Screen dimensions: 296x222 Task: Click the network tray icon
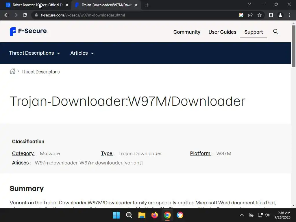(x=260, y=215)
